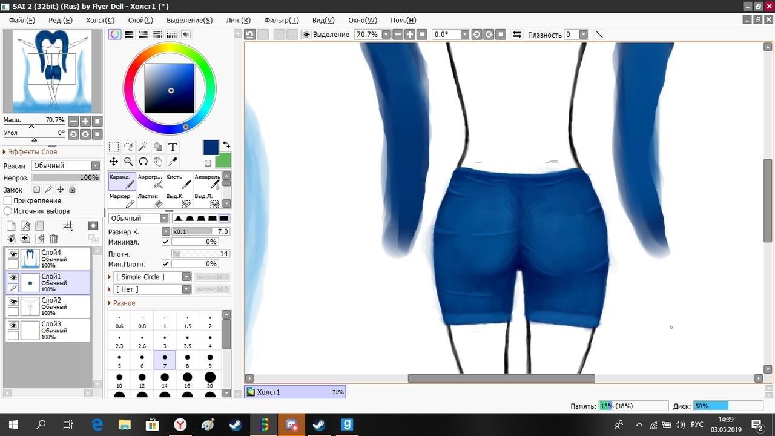Choose the Ластик eraser brush
This screenshot has height=436, width=775.
(151, 200)
